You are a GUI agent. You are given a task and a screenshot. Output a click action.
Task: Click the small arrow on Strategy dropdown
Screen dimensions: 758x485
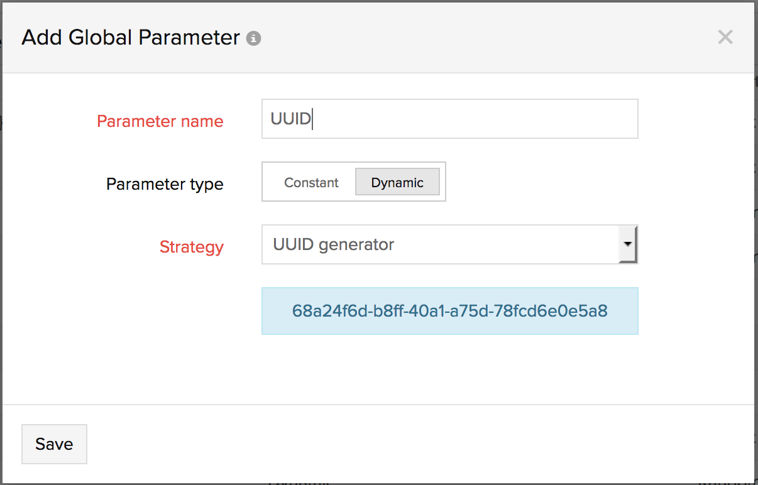(628, 244)
